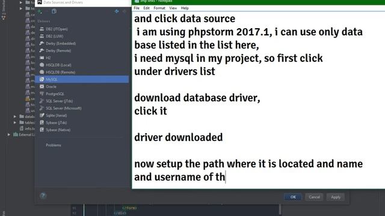Expand the 'database' folder in project tree

15,116
